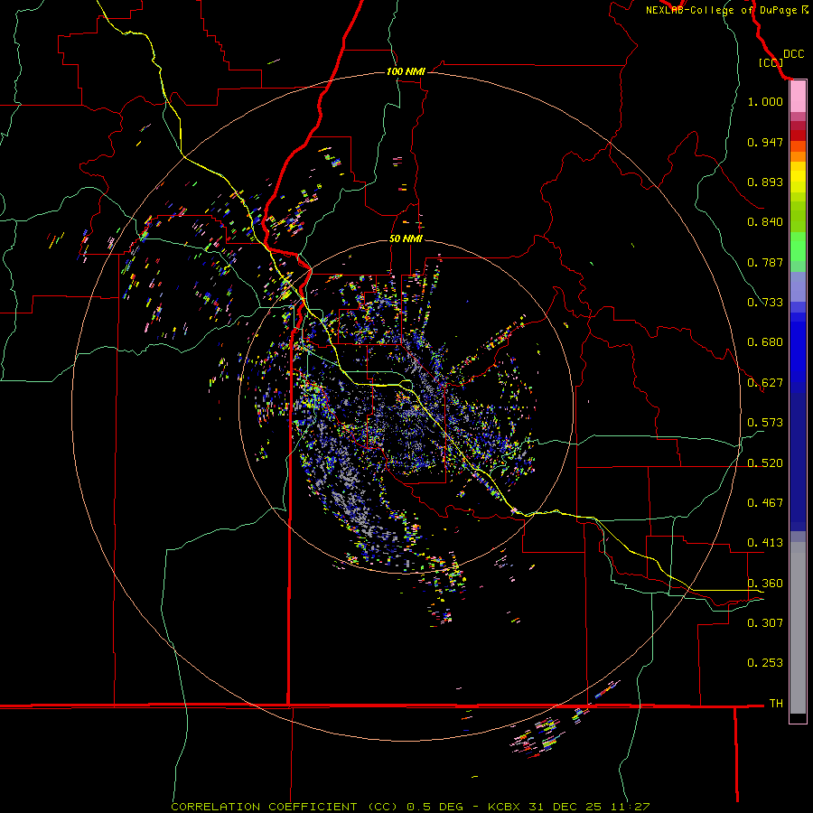Select the 0.893 legend value

765,182
